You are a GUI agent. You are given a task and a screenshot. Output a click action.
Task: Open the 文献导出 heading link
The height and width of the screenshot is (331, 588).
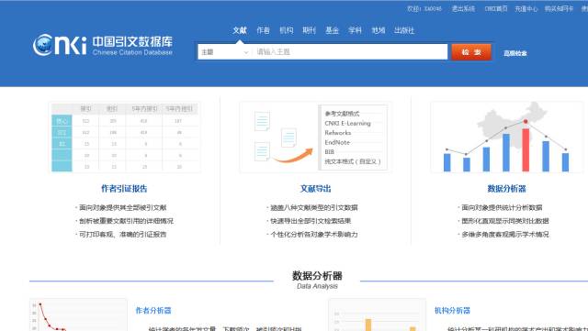pos(316,188)
